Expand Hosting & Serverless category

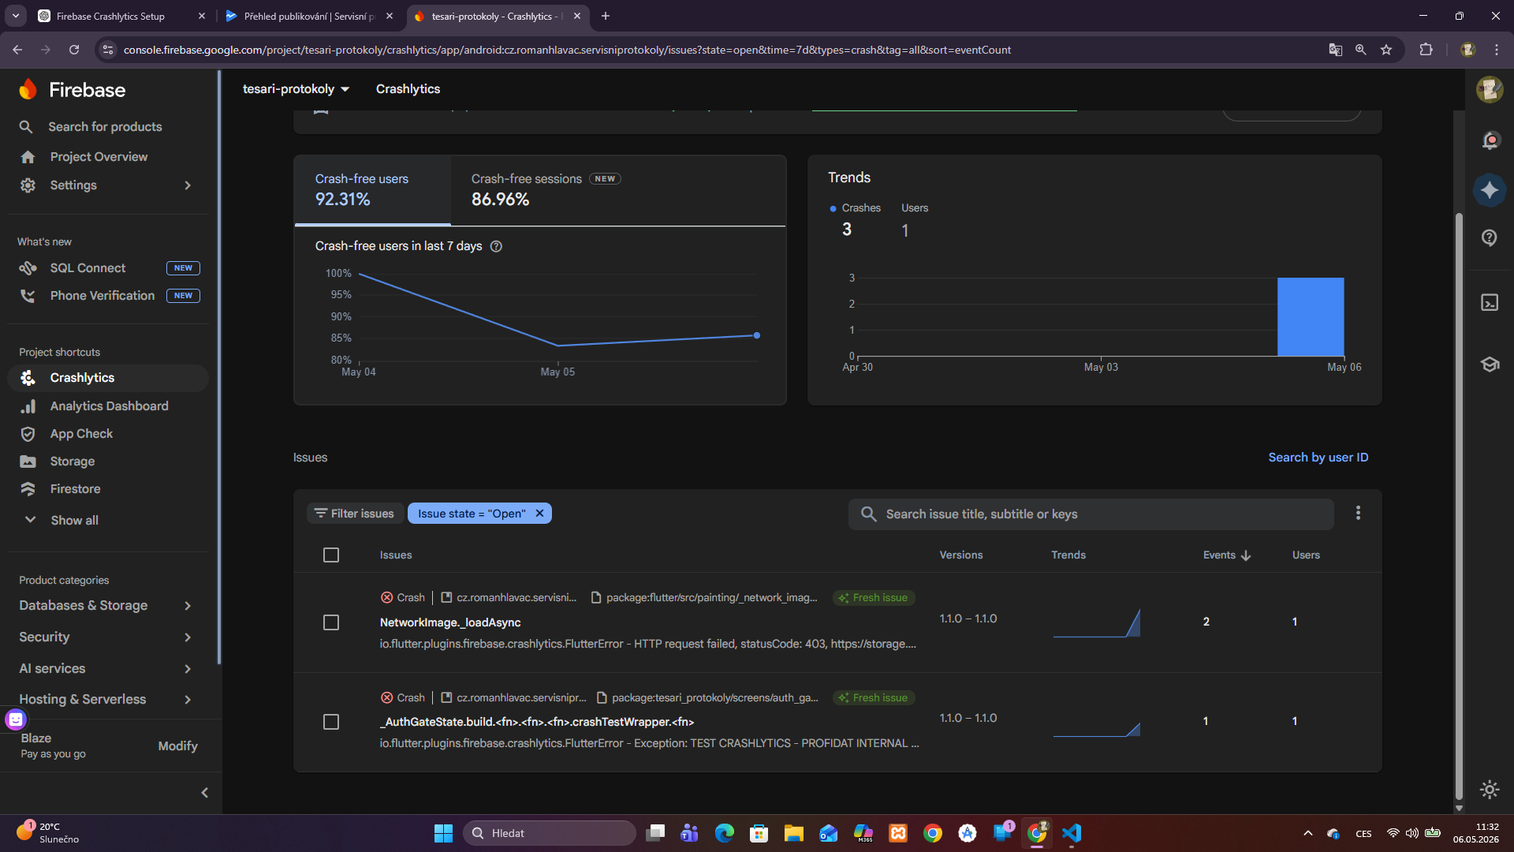pos(106,700)
